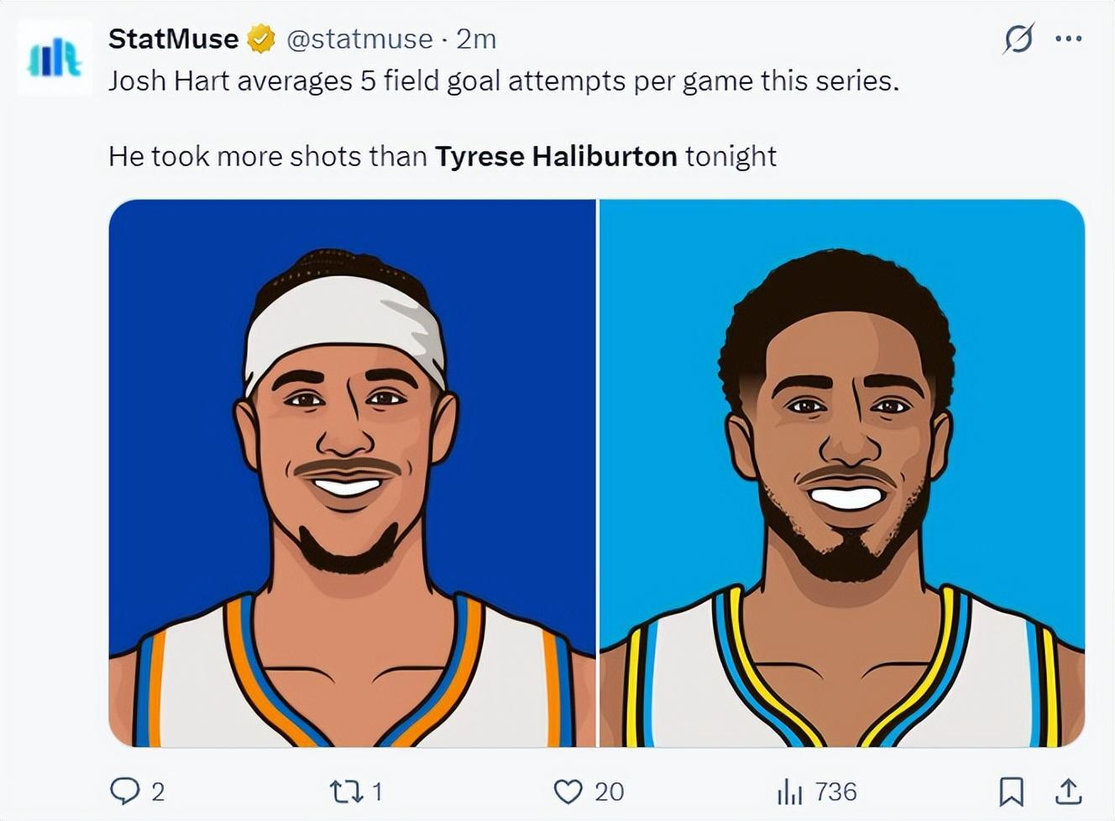Open the tweet analytics bar chart icon
This screenshot has width=1115, height=821.
pyautogui.click(x=789, y=791)
